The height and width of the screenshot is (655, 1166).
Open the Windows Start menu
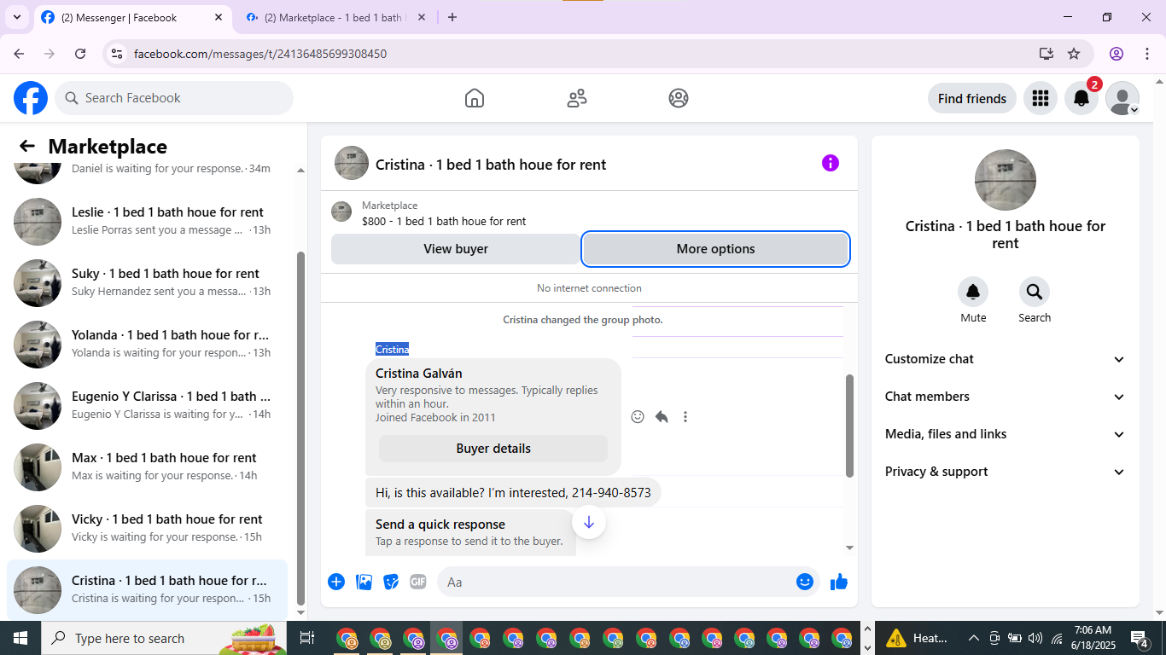(20, 638)
